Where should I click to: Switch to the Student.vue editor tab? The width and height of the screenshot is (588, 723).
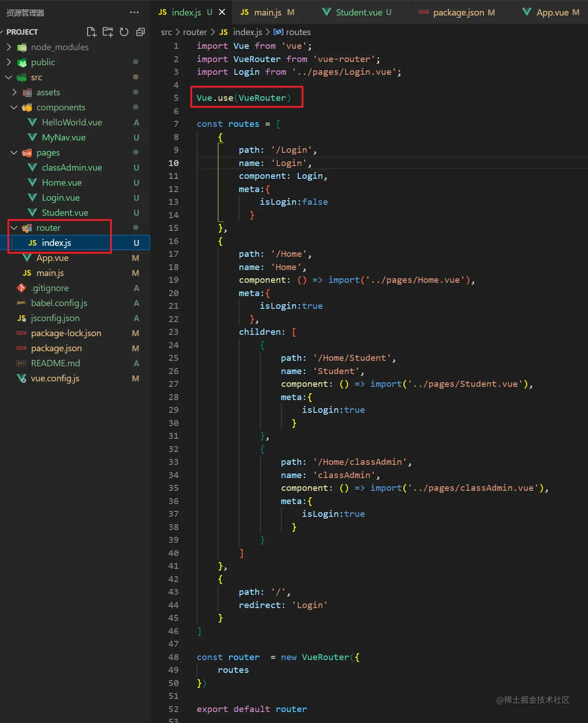[363, 12]
